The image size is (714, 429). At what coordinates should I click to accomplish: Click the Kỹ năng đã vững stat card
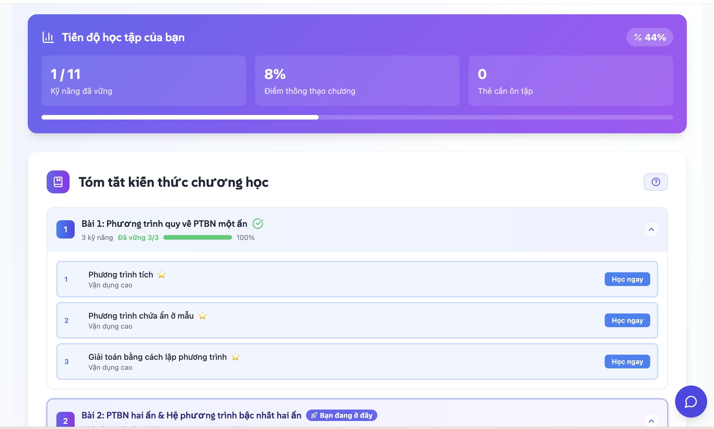click(x=143, y=81)
